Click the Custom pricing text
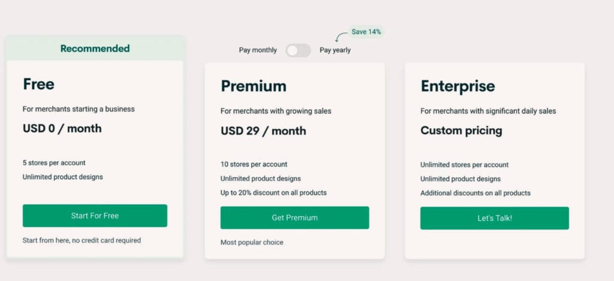614x281 pixels. pos(461,131)
